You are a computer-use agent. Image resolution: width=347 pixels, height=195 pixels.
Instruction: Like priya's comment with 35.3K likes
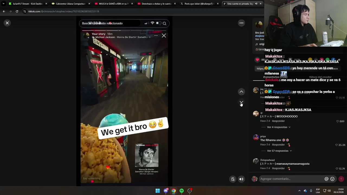tap(340, 145)
